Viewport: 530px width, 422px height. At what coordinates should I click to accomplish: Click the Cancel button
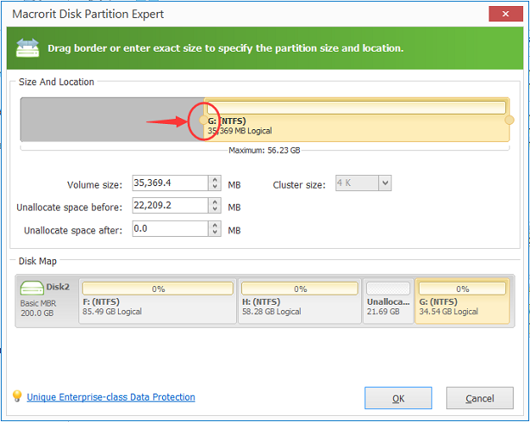pos(480,398)
